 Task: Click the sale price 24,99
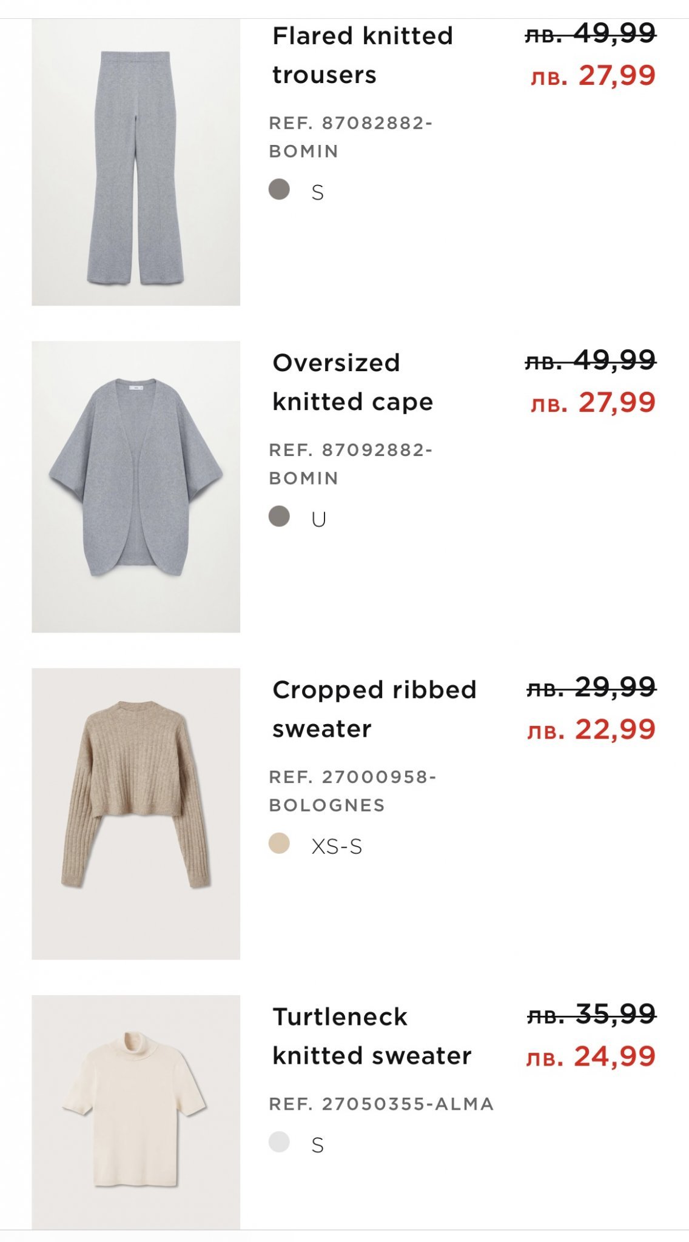591,1056
